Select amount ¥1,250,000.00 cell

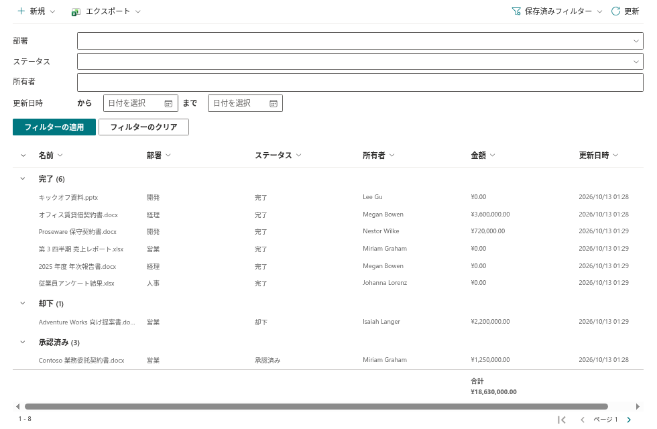tap(490, 360)
